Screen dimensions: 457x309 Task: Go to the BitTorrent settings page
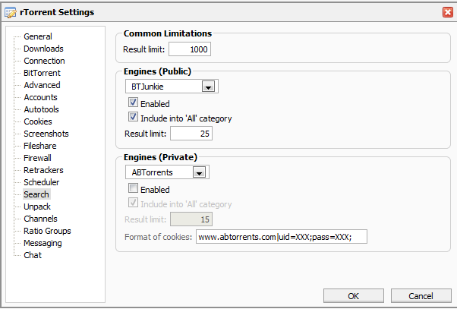pos(42,73)
